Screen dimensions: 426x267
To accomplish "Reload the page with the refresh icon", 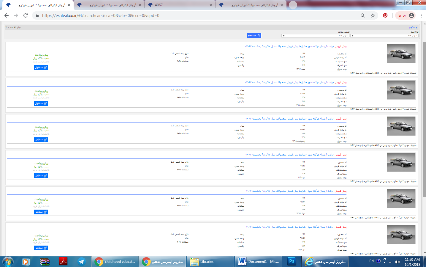I will pyautogui.click(x=26, y=15).
